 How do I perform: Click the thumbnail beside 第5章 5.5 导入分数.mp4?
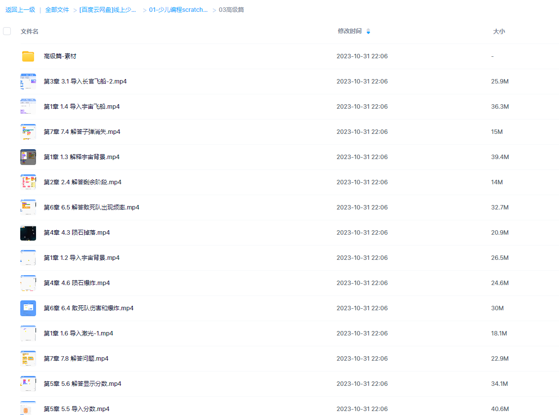coord(28,409)
